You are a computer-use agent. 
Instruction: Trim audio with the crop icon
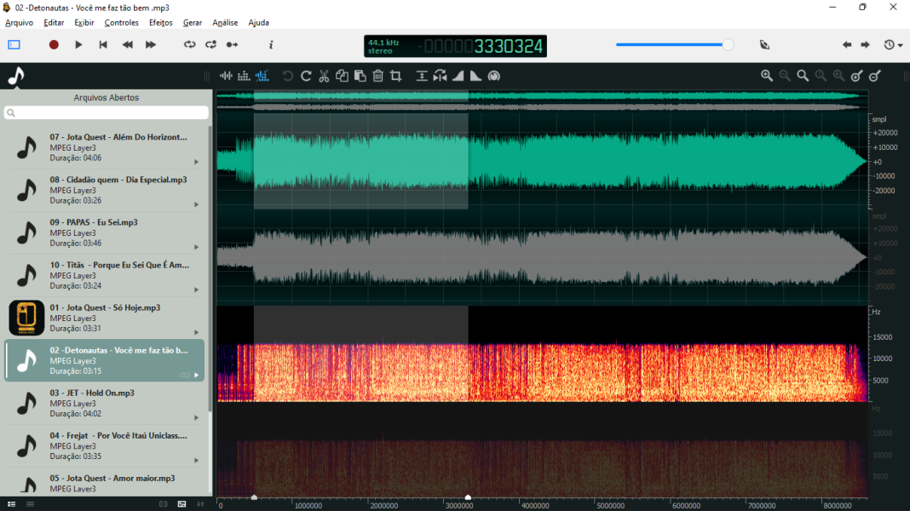pyautogui.click(x=396, y=76)
